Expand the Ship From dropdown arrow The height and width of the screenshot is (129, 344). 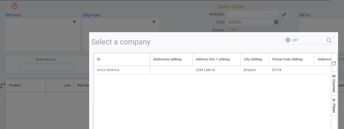click(x=154, y=22)
